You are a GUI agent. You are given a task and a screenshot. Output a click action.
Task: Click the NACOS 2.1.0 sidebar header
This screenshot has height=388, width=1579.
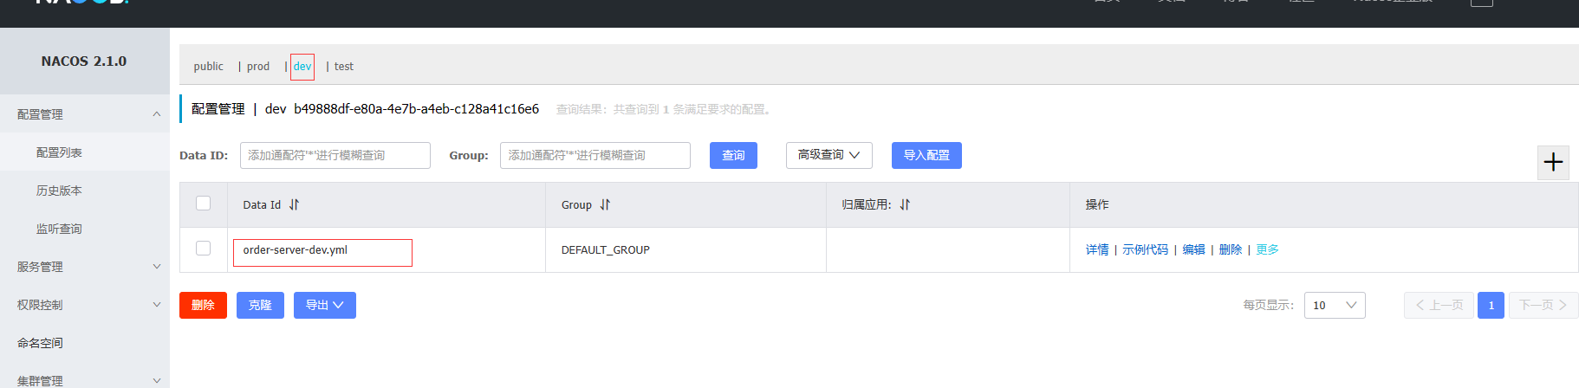point(84,61)
